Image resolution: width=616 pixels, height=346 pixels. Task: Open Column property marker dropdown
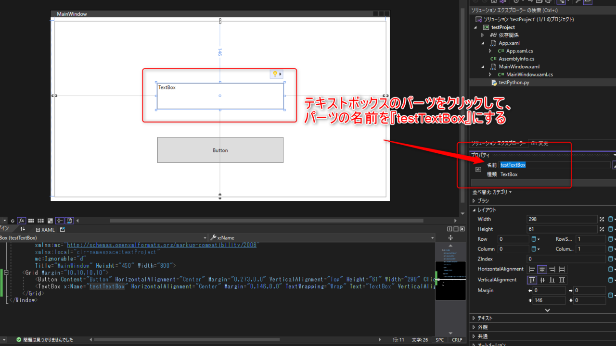(x=535, y=249)
